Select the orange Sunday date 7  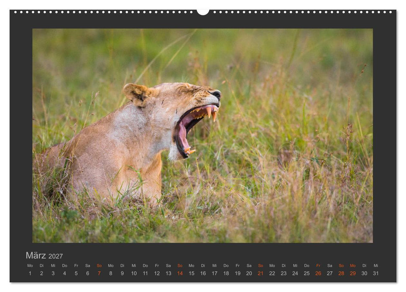coord(99,273)
